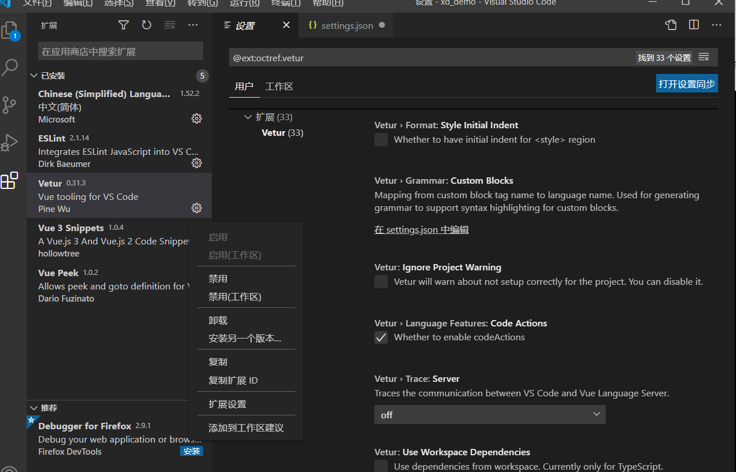This screenshot has height=472, width=736.
Task: Click the extensions filter funnel icon
Action: point(124,25)
